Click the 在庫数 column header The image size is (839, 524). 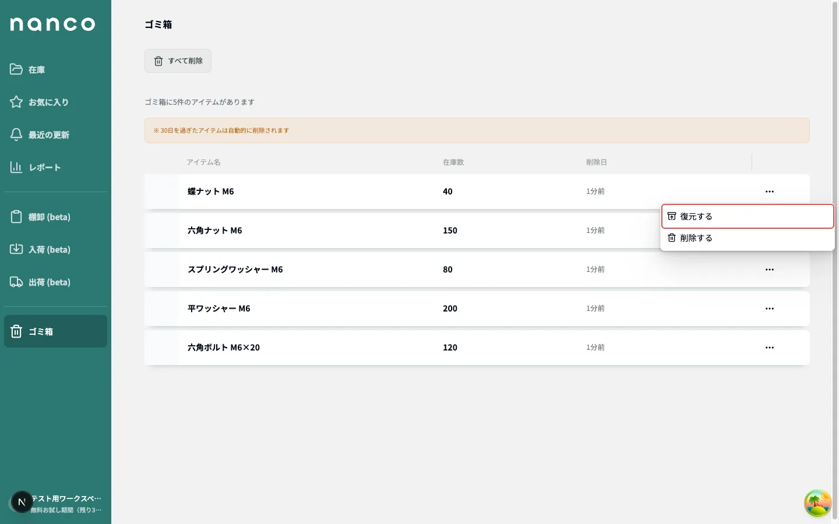point(453,162)
